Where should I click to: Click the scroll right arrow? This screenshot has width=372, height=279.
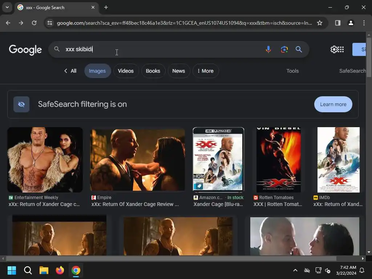363,258
